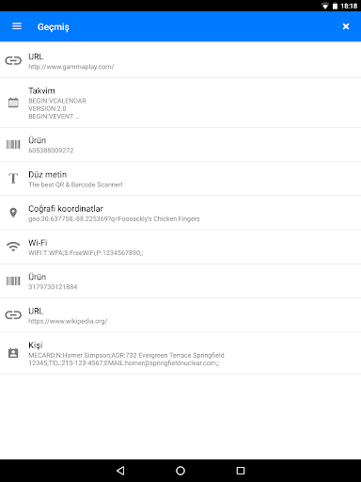Tap the link icon beside gammaplay URL

click(13, 60)
